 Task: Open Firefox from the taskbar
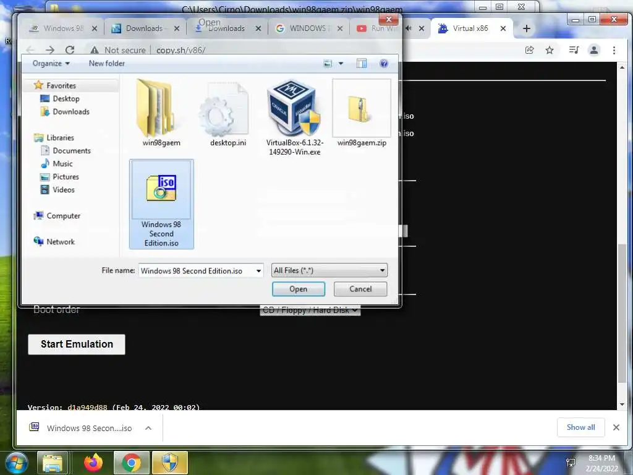[x=93, y=463]
